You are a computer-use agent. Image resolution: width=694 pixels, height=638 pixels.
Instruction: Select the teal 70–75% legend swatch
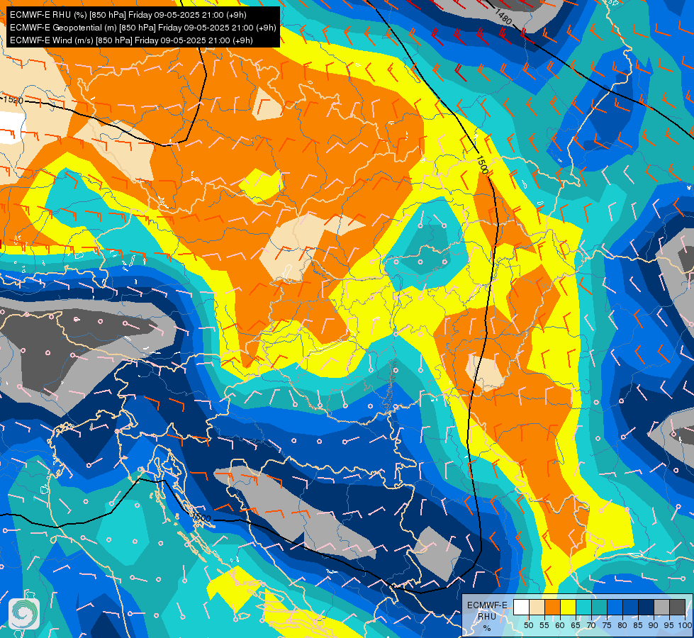tap(599, 607)
